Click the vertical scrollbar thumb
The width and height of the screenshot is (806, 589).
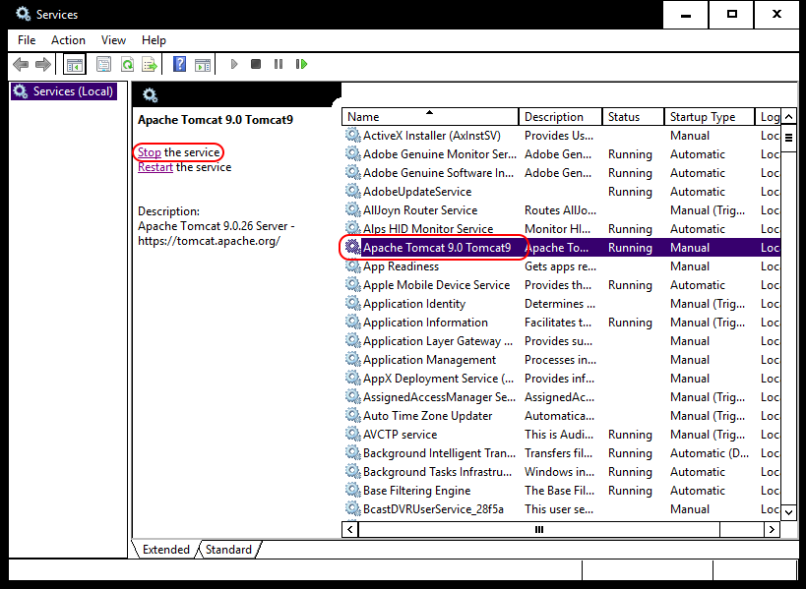(x=789, y=138)
